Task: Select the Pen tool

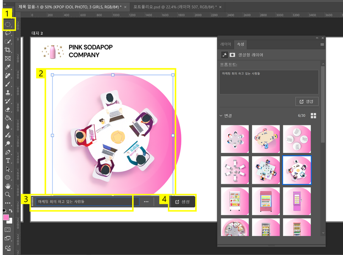Action: point(8,152)
